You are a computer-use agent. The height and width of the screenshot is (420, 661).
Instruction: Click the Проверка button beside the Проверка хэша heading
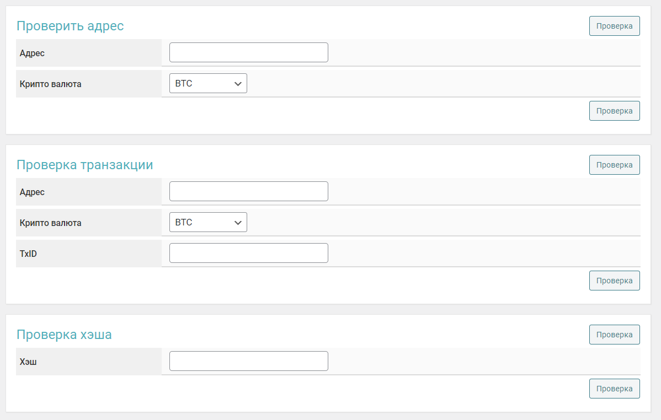tap(614, 335)
